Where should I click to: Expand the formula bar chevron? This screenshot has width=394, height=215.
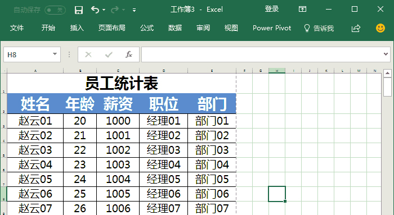point(386,54)
